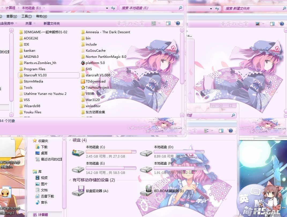Open the 查看(V) menu
287x217 pixels.
pos(12,16)
